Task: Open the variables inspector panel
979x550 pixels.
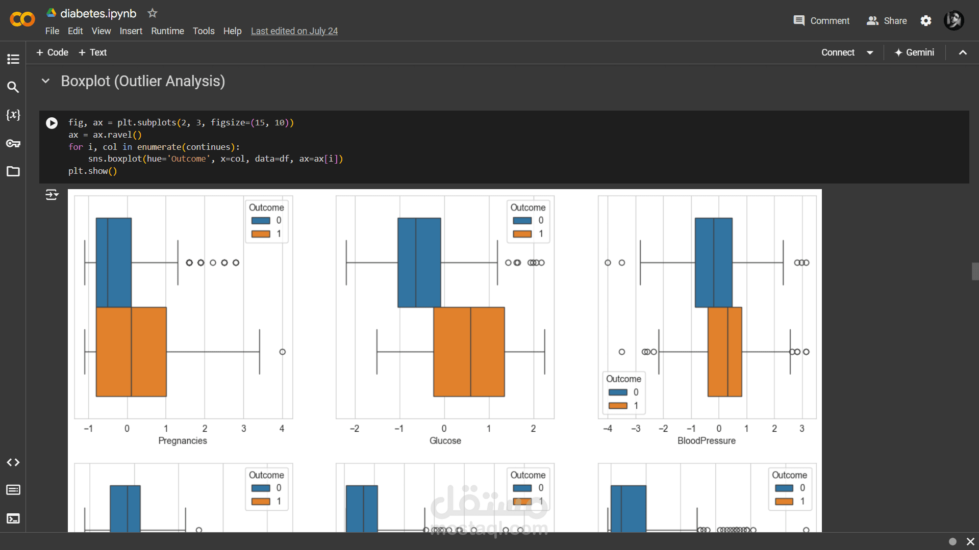Action: pos(13,115)
